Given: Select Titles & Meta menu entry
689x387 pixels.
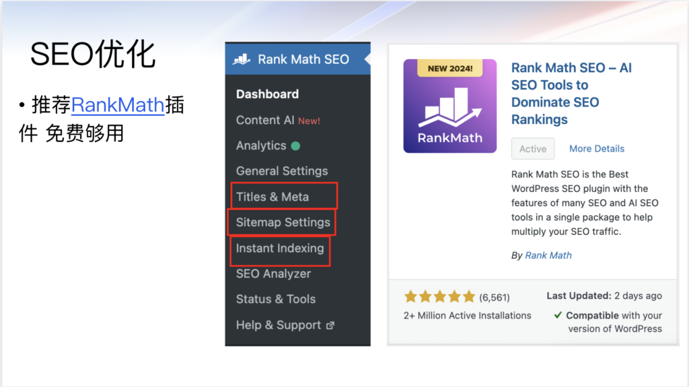Looking at the screenshot, I should click(273, 197).
